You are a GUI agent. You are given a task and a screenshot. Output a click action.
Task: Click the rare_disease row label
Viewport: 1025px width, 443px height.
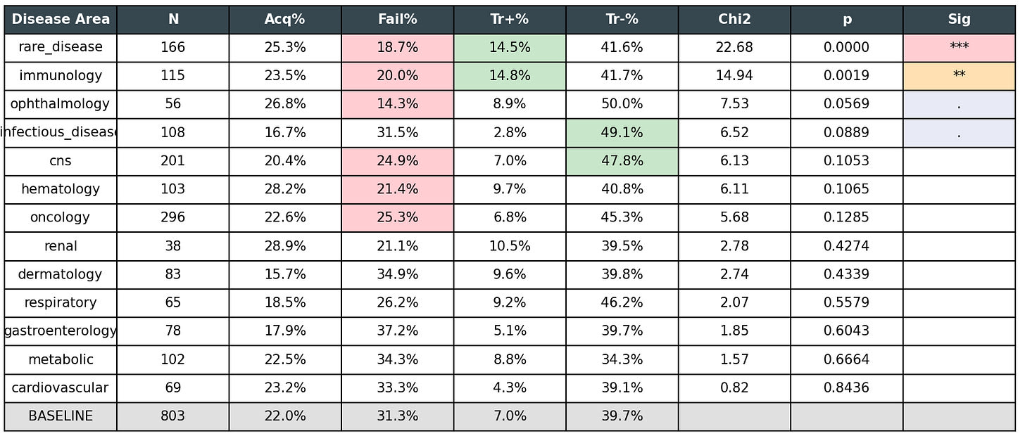pos(61,48)
